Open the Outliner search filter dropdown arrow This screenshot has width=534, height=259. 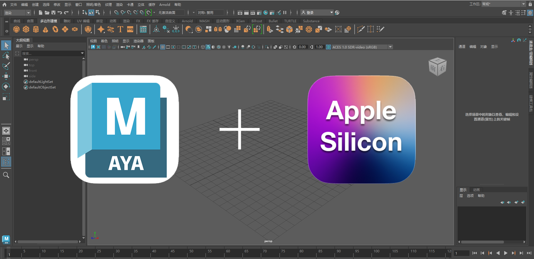click(82, 53)
